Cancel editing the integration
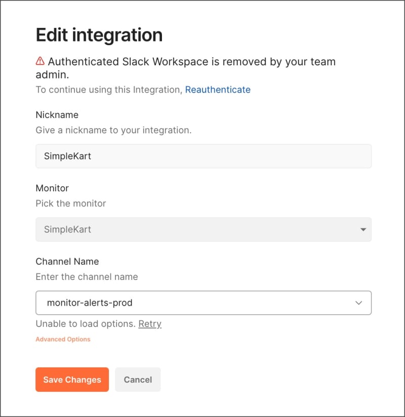This screenshot has width=405, height=417. coord(138,380)
